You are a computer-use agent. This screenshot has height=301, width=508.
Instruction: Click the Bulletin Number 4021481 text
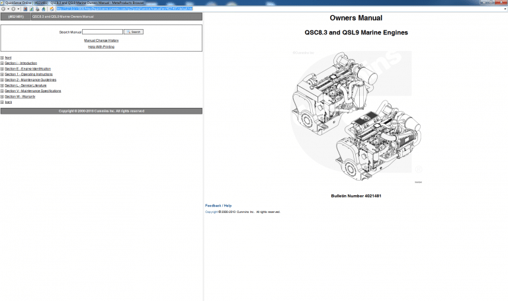click(x=356, y=196)
